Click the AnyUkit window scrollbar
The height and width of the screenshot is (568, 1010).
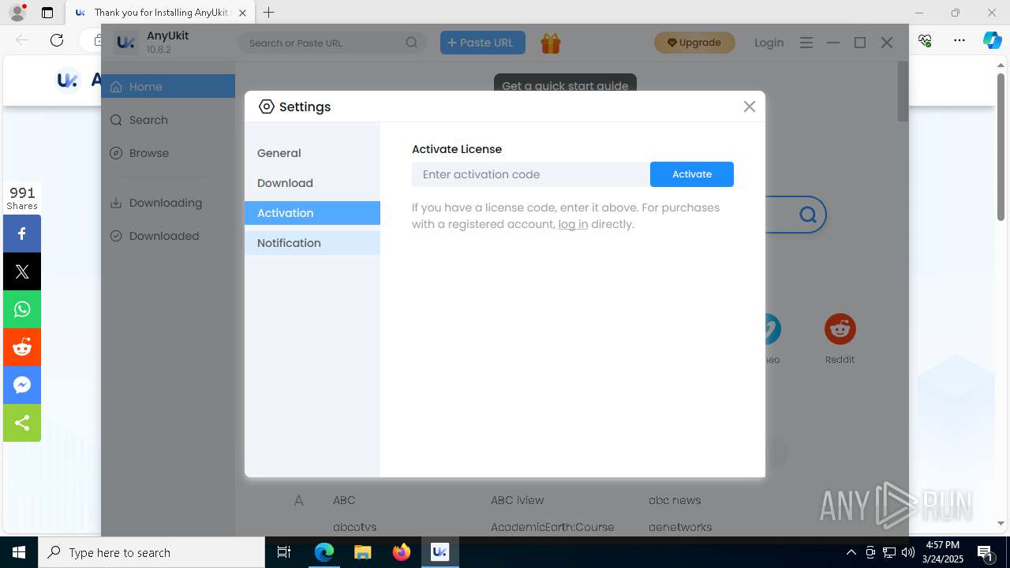tap(903, 92)
